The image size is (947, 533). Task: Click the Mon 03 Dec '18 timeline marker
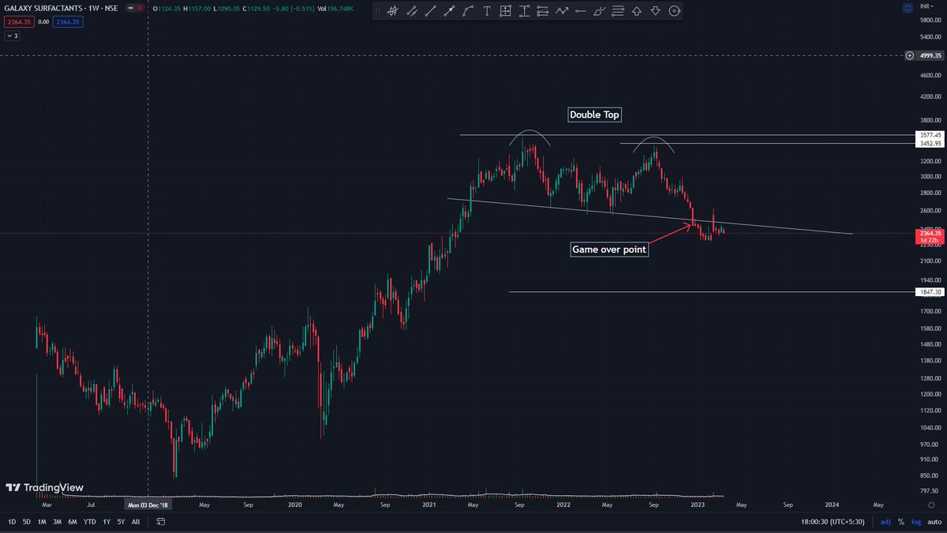pos(148,504)
